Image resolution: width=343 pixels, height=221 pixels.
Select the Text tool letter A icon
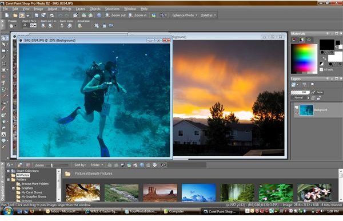coord(3,135)
